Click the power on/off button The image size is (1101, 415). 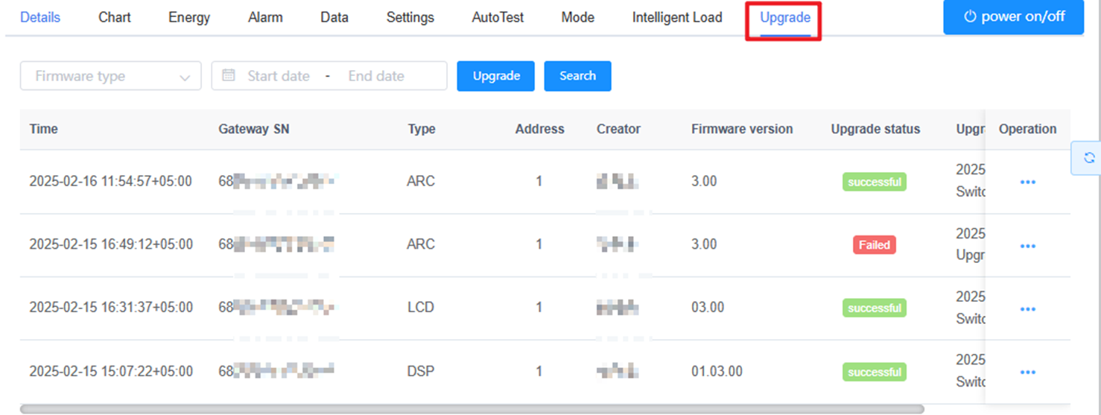click(x=1014, y=16)
